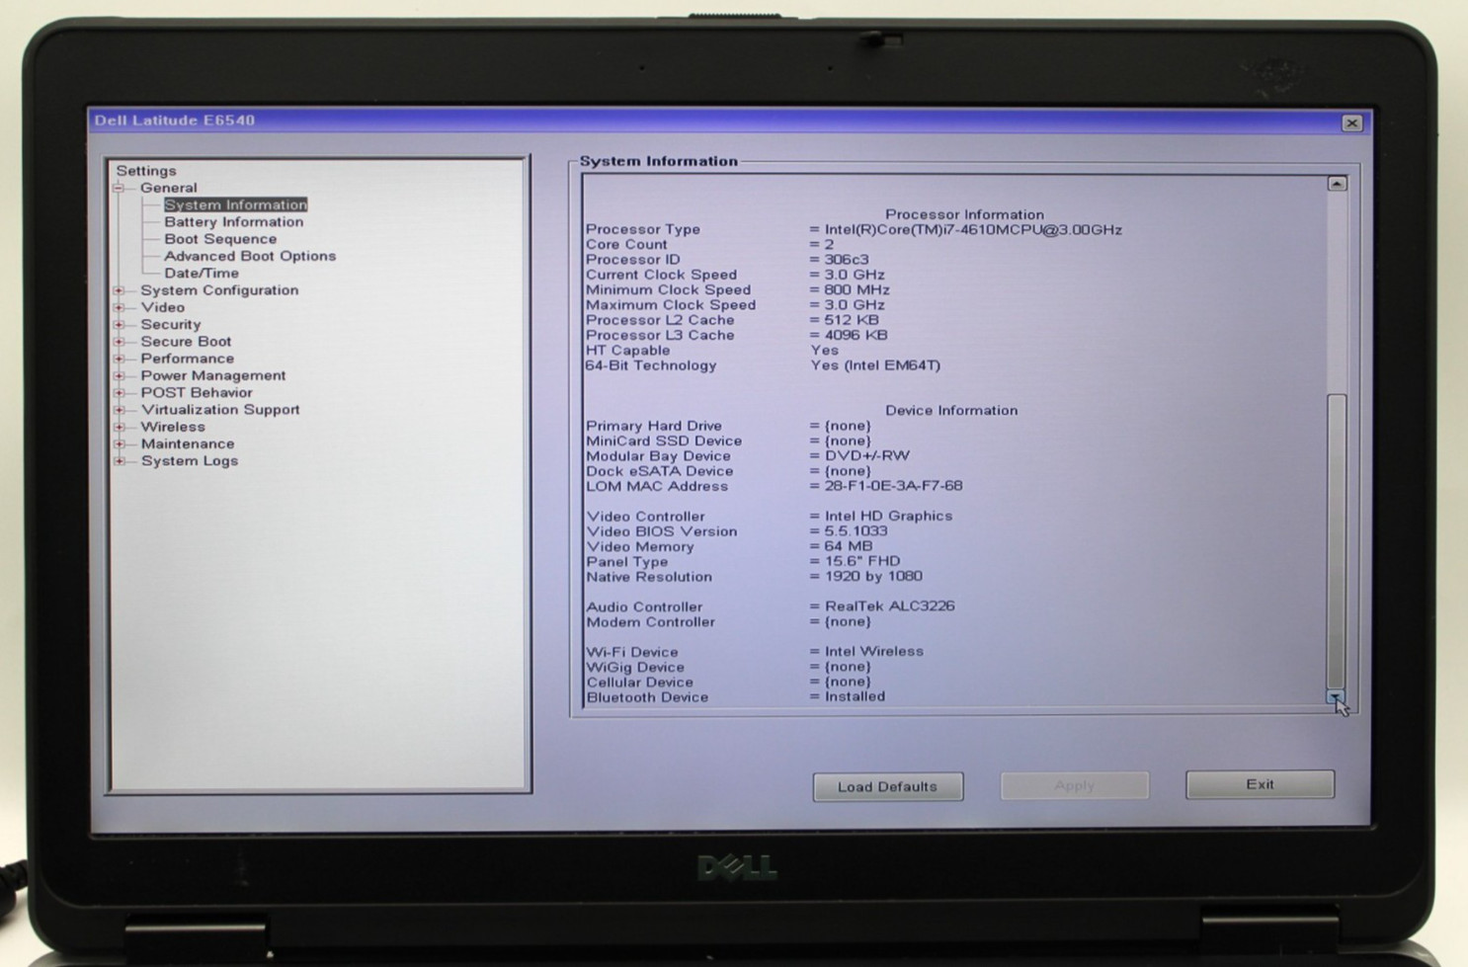The image size is (1468, 967).
Task: Select POST Behavior category label
Action: pyautogui.click(x=197, y=393)
